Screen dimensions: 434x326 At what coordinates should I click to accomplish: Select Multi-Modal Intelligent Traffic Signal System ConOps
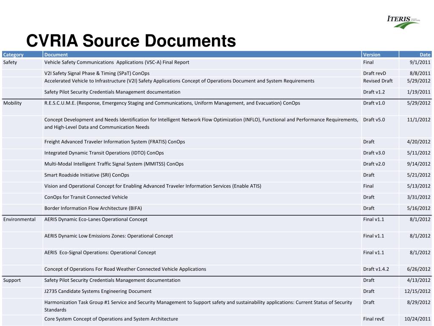click(x=114, y=164)
